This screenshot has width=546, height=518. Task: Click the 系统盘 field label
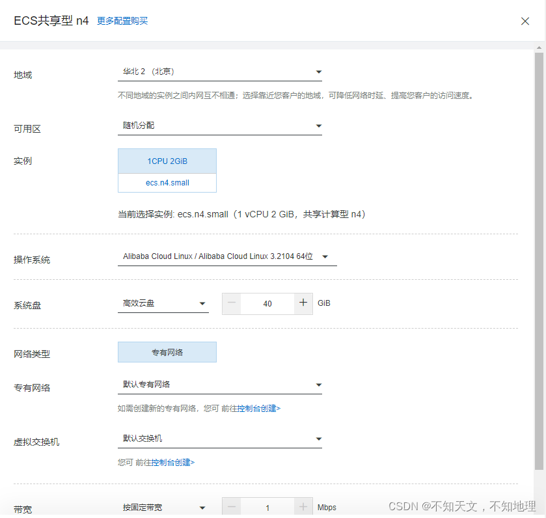click(27, 305)
